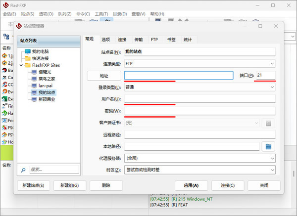The width and height of the screenshot is (297, 216).
Task: Click into the 用户名 input field
Action: tap(199, 99)
